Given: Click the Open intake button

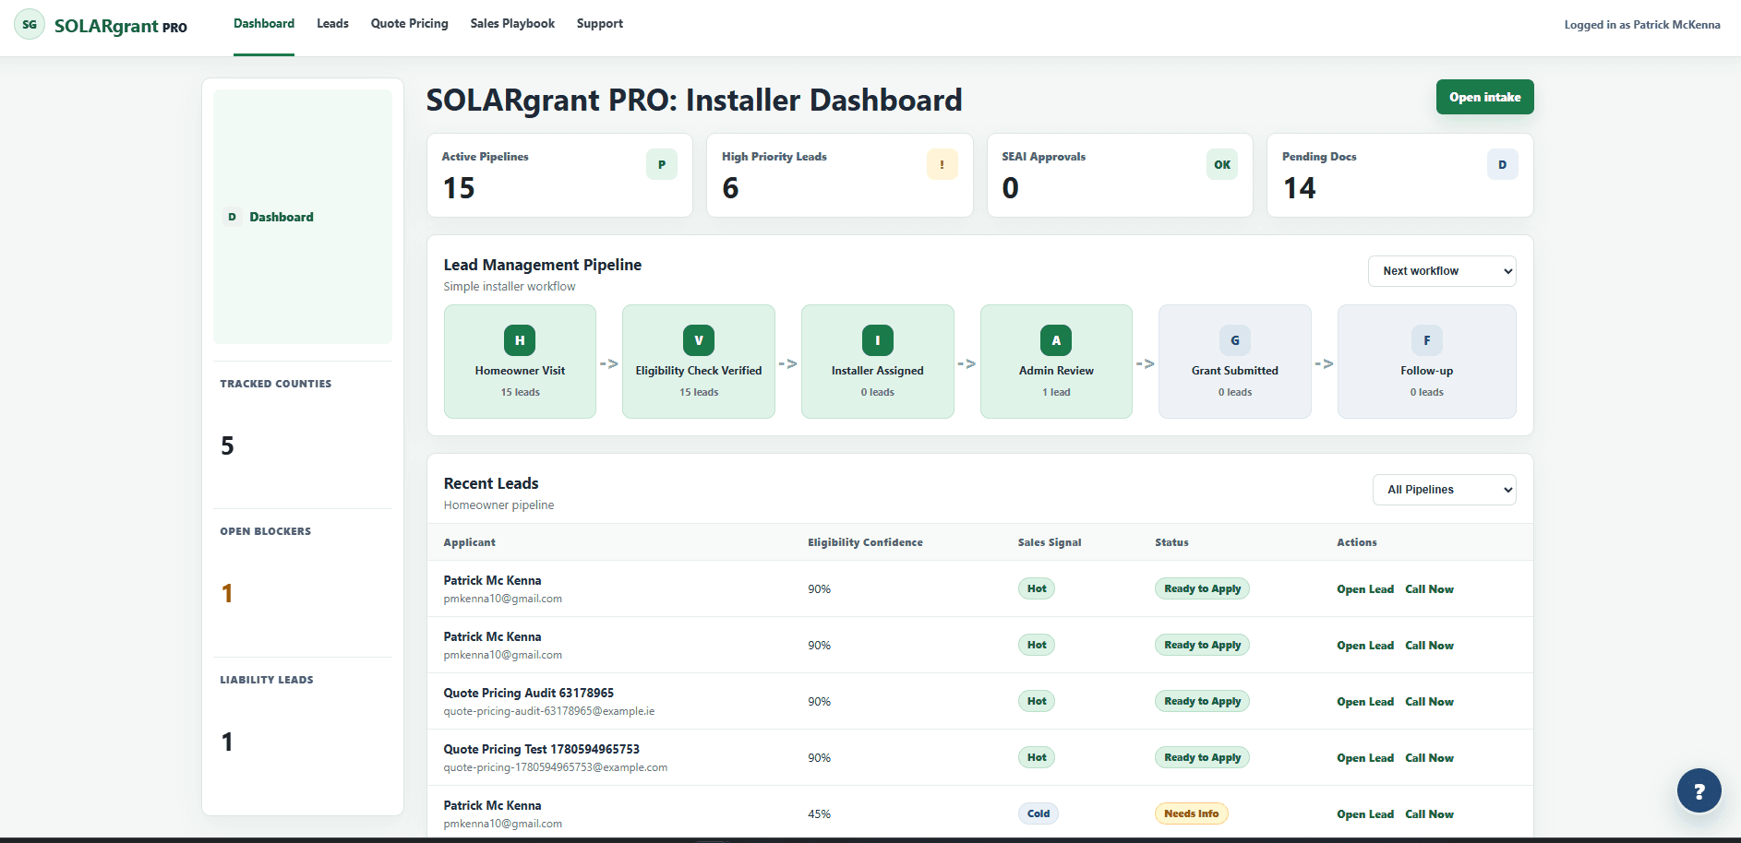Looking at the screenshot, I should tap(1484, 97).
